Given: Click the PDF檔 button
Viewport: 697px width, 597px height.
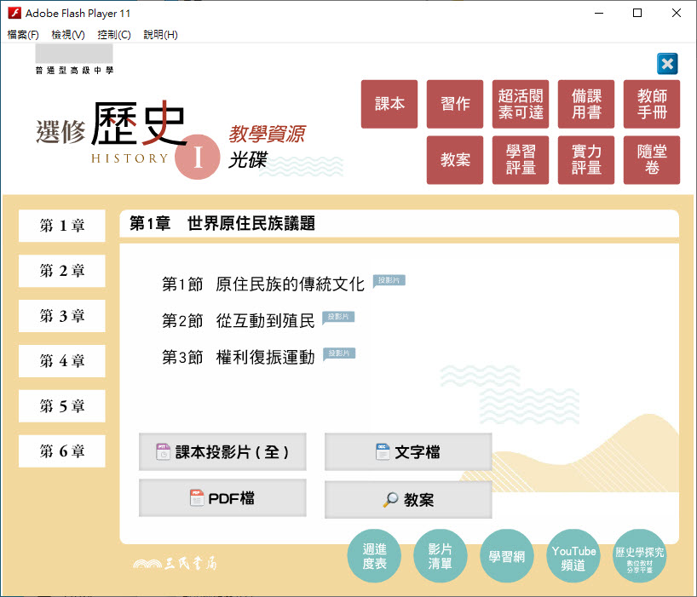Looking at the screenshot, I should pos(222,498).
